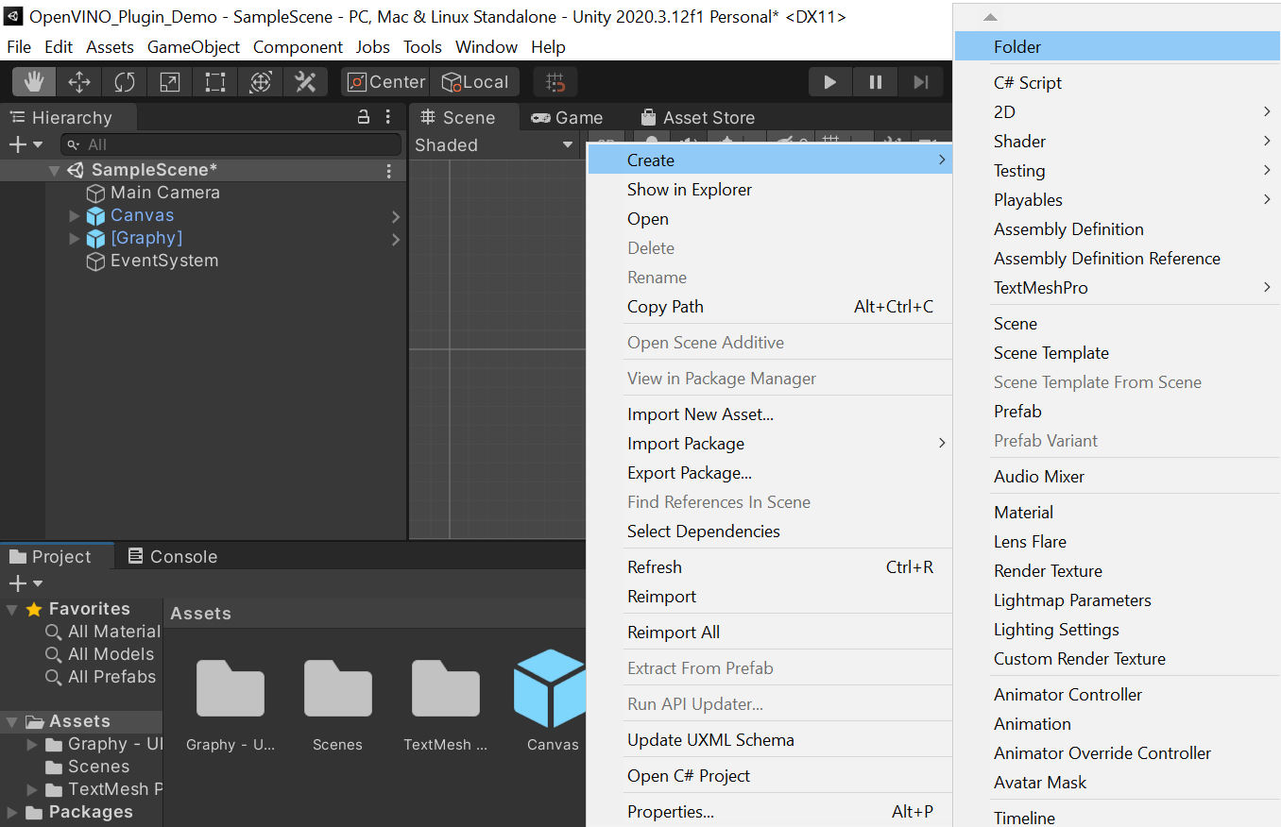Click the Step frame button
The image size is (1281, 827).
point(920,82)
